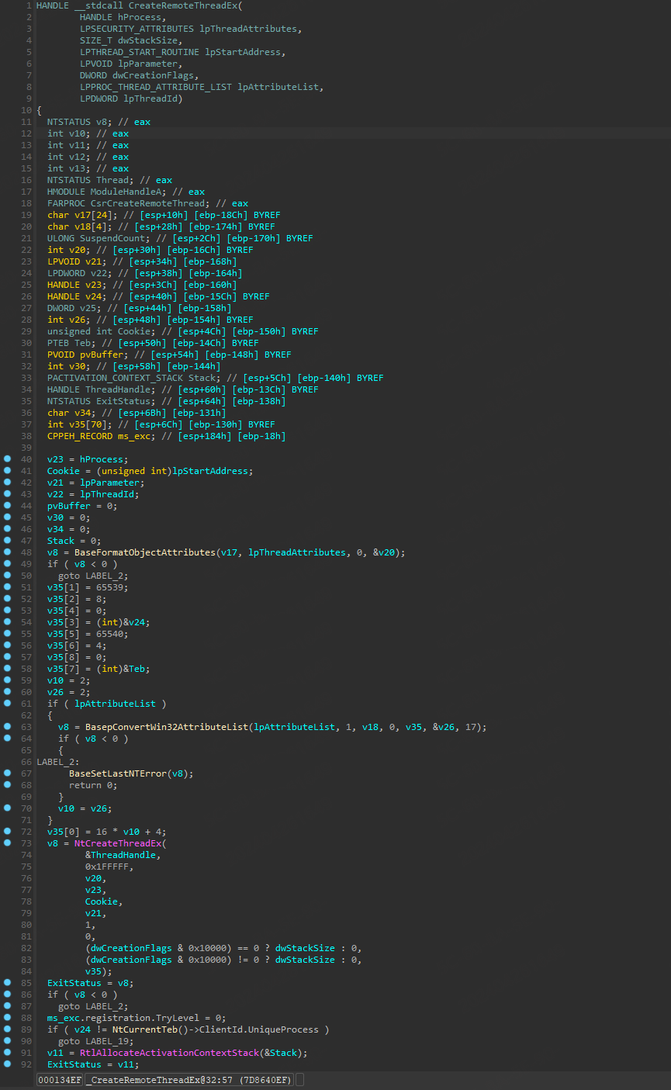Click CreateRemoteThreadEx name in function signature

[x=182, y=5]
